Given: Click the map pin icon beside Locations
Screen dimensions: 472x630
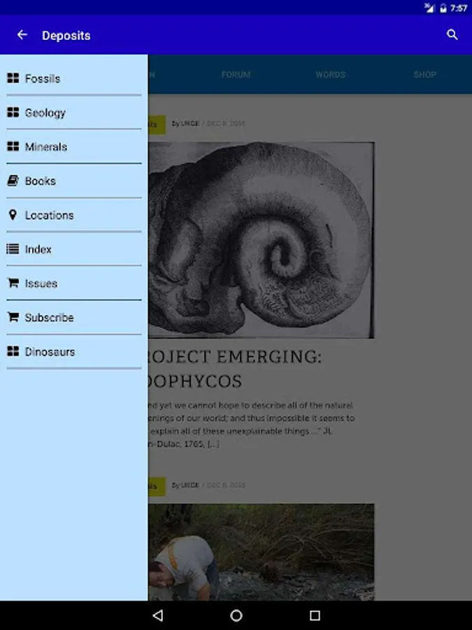Looking at the screenshot, I should coord(13,215).
